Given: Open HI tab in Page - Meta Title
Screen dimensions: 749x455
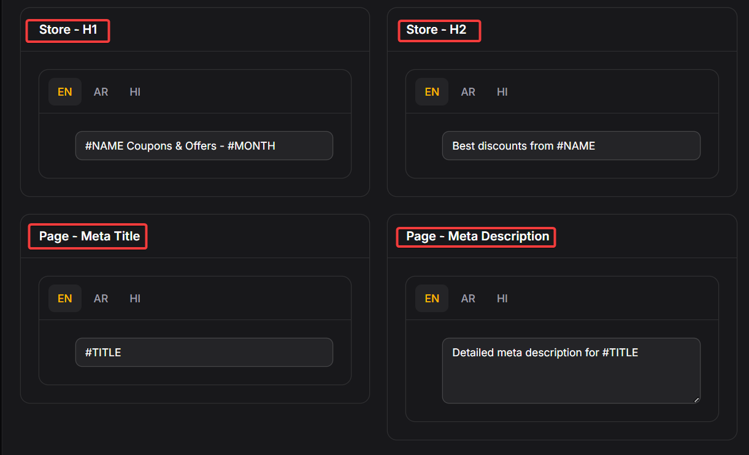Looking at the screenshot, I should 135,299.
